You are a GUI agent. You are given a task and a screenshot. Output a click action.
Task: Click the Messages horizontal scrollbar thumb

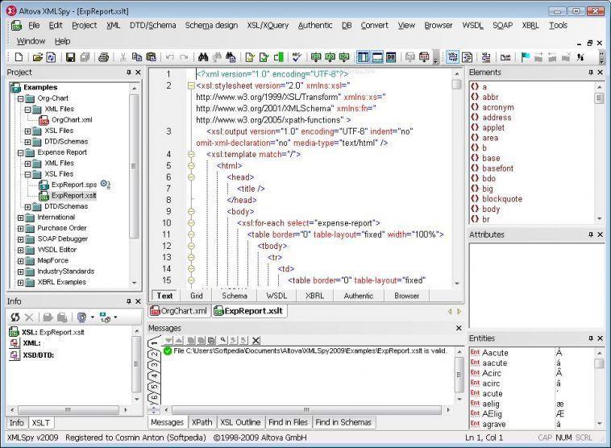point(306,410)
